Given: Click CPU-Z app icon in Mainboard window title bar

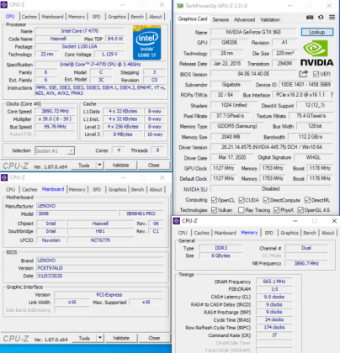Looking at the screenshot, I should pos(4,177).
